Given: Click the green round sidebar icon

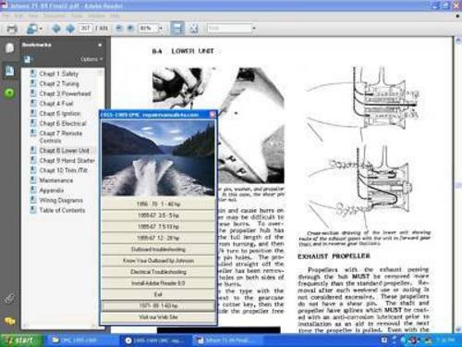Looking at the screenshot, I should click(x=9, y=93).
